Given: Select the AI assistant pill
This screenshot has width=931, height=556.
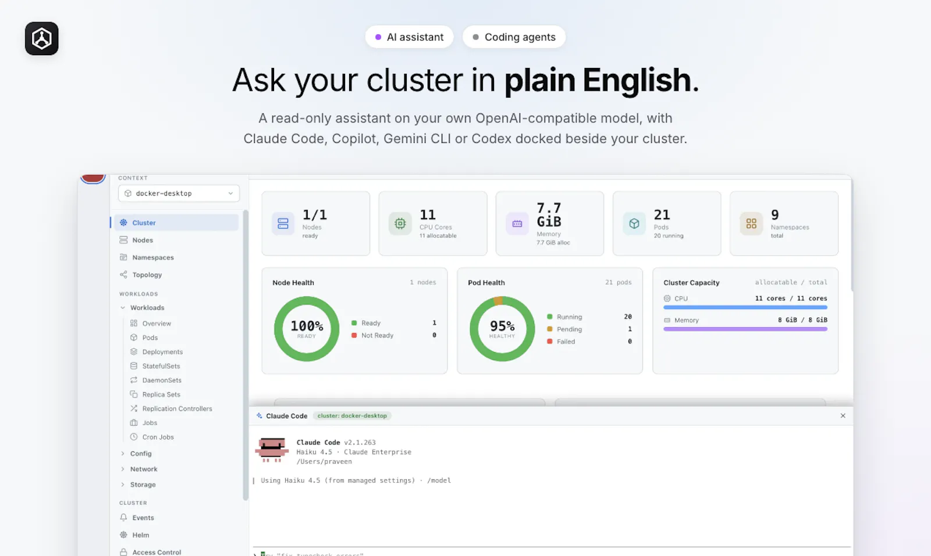Looking at the screenshot, I should (x=409, y=37).
